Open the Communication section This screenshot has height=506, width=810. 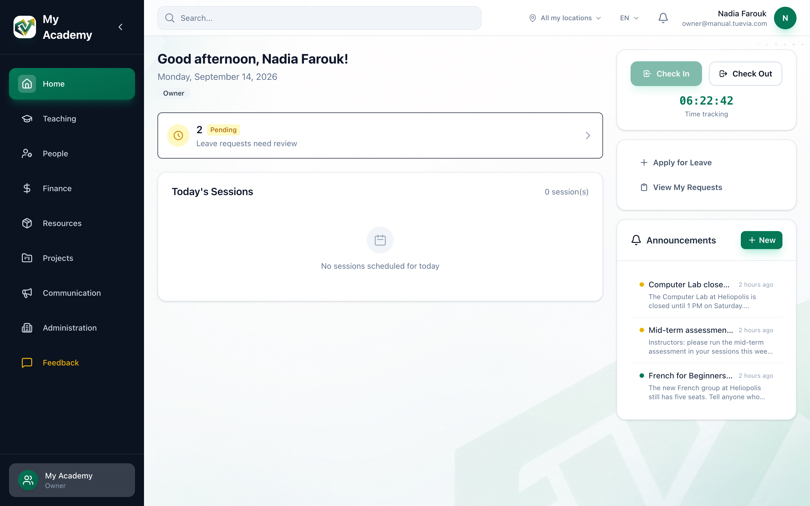coord(72,292)
